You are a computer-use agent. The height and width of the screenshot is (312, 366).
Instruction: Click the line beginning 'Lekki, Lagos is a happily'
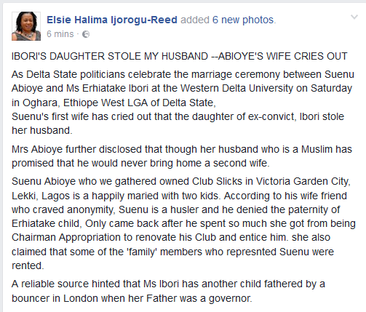[179, 196]
